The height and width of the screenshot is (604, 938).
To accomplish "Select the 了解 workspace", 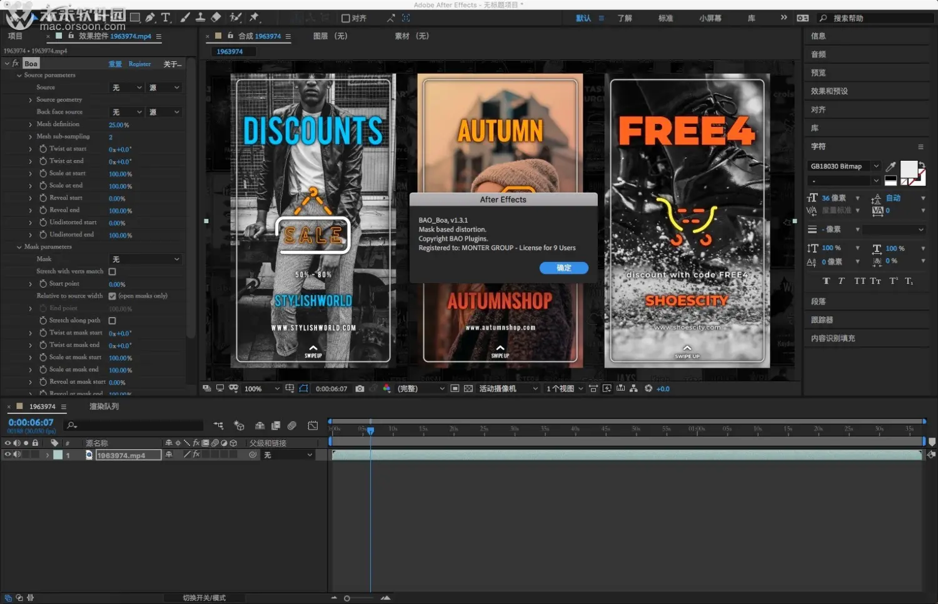I will pyautogui.click(x=625, y=18).
